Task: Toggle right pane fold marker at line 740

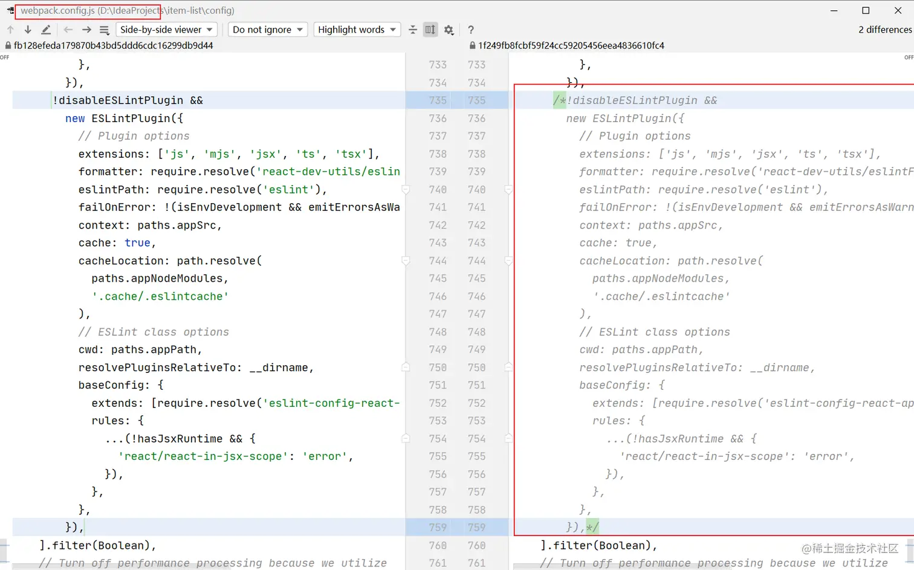Action: (x=508, y=190)
